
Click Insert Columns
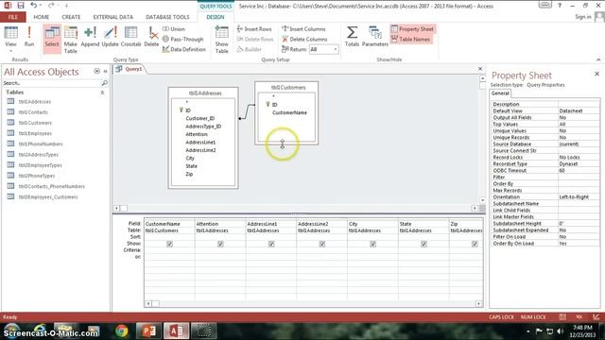tap(303, 29)
